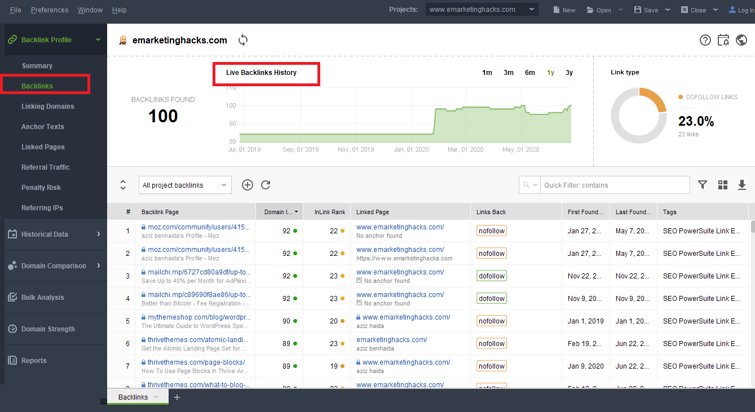Open the File menu

[x=16, y=10]
